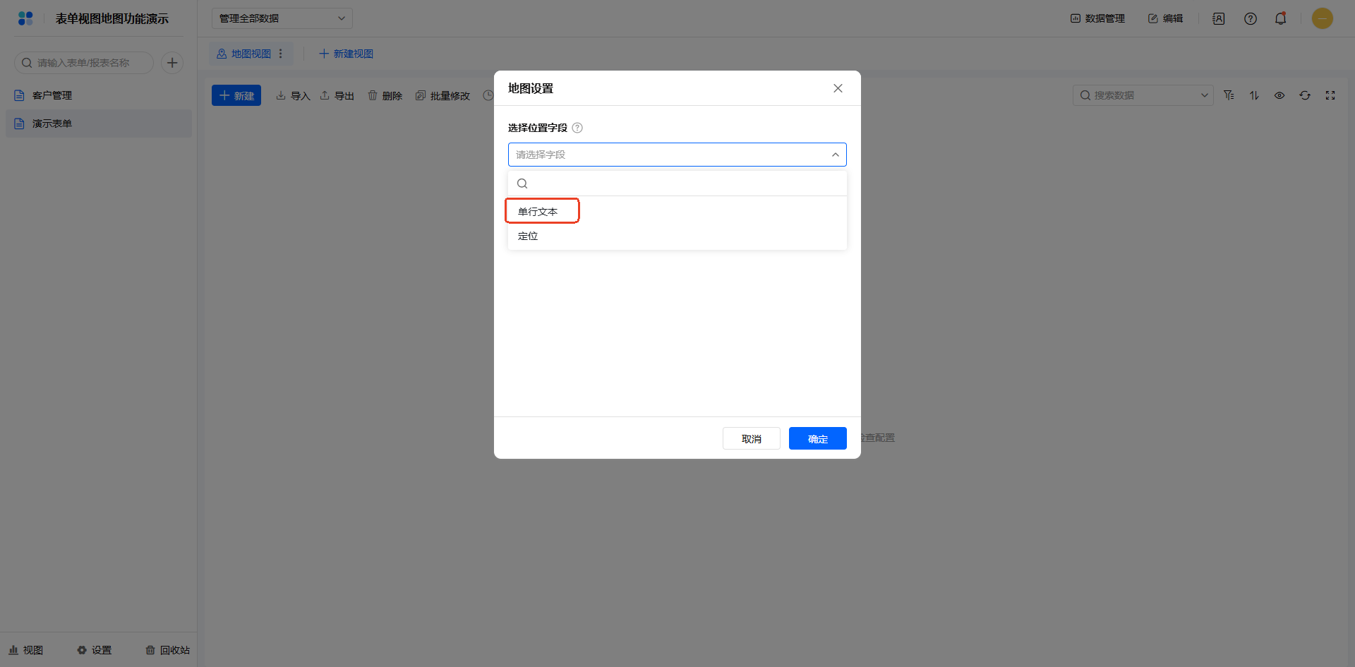Screen dimensions: 1355x667
Task: Click the plus icon beside sidebar search
Action: [x=172, y=63]
